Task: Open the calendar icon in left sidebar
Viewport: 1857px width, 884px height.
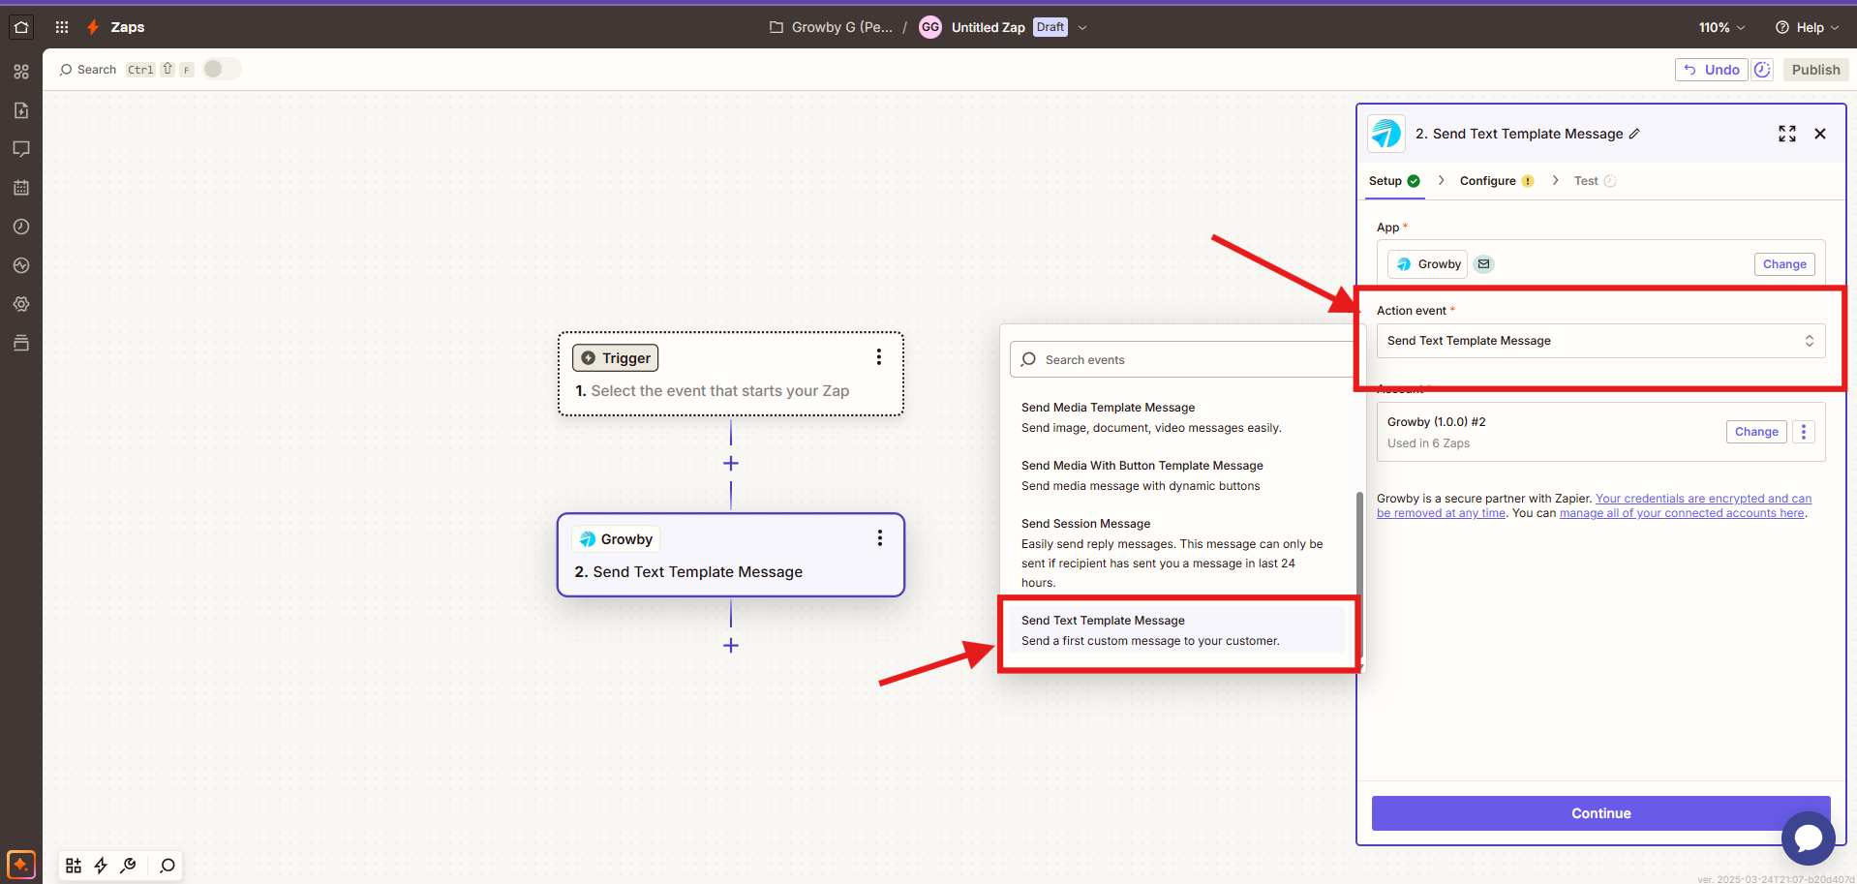Action: pyautogui.click(x=21, y=188)
